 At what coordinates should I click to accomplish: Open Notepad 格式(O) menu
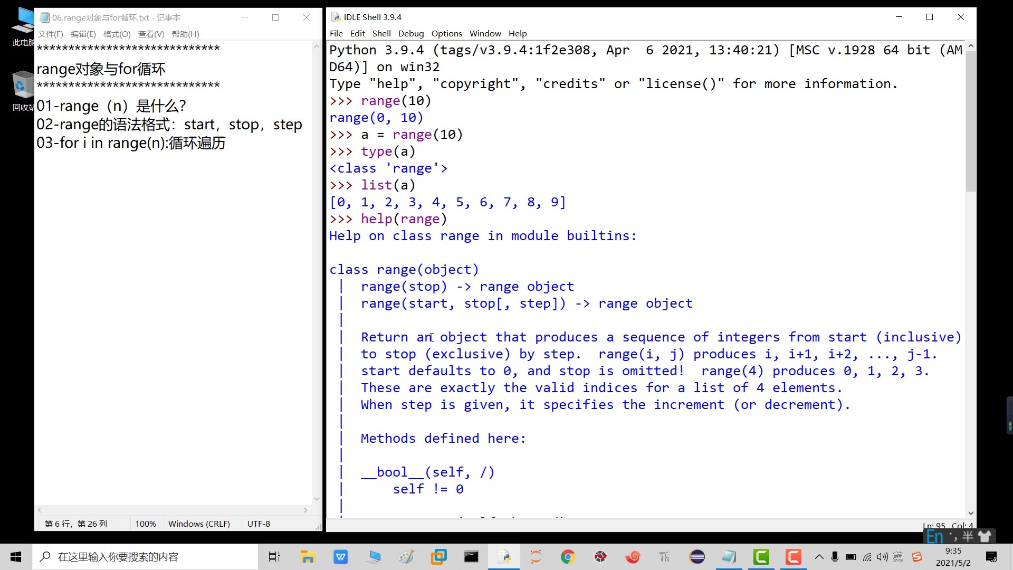117,34
